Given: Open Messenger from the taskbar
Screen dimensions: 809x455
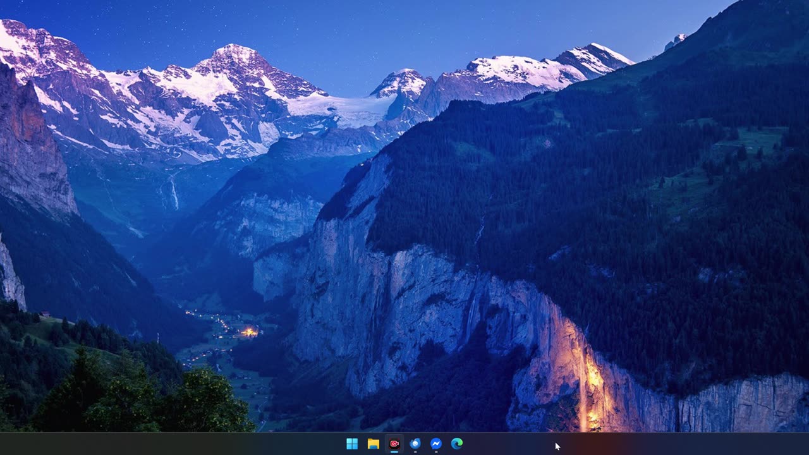Looking at the screenshot, I should (x=436, y=444).
